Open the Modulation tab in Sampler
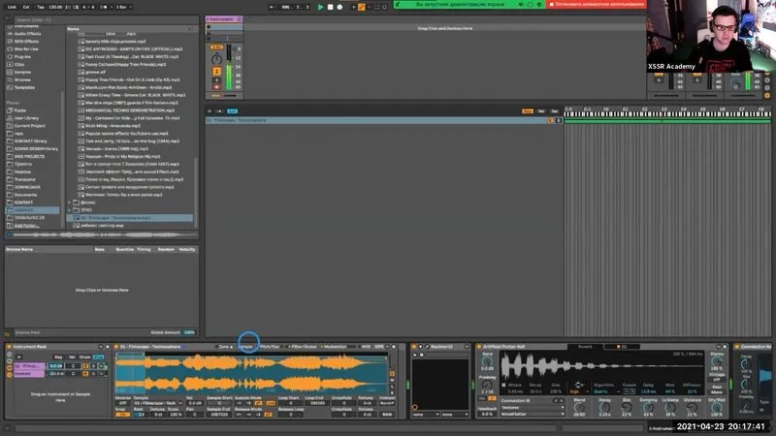 [x=335, y=347]
